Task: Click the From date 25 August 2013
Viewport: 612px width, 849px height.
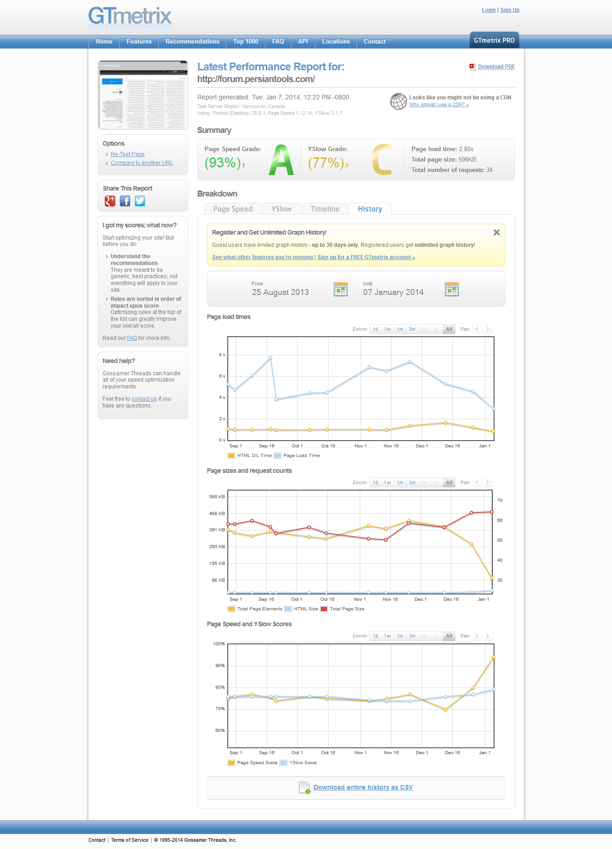Action: pos(280,292)
